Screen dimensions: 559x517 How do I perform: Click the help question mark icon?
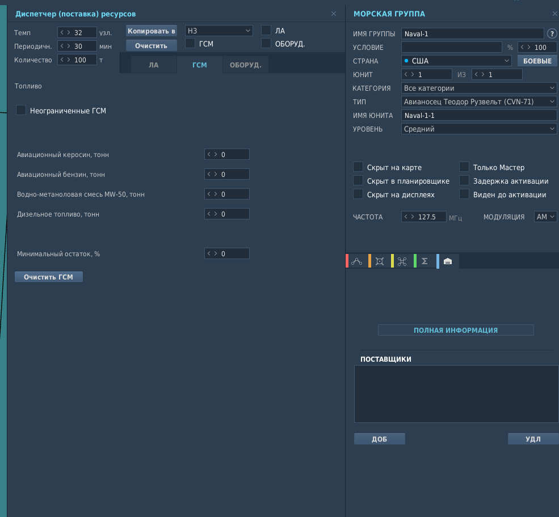point(552,34)
